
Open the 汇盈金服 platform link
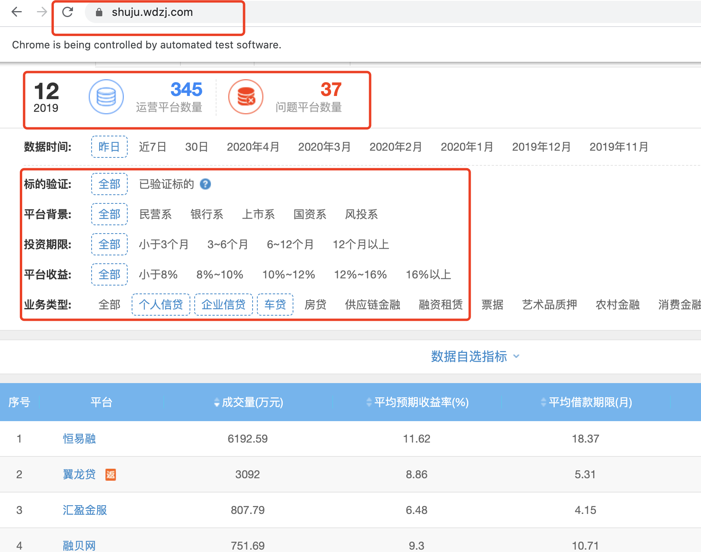85,510
